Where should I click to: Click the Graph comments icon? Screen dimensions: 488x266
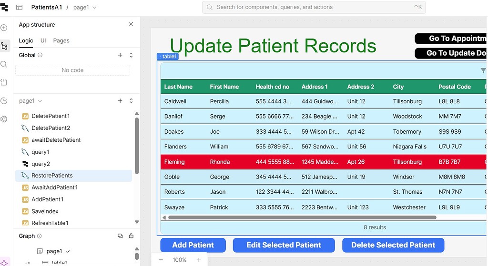click(120, 236)
